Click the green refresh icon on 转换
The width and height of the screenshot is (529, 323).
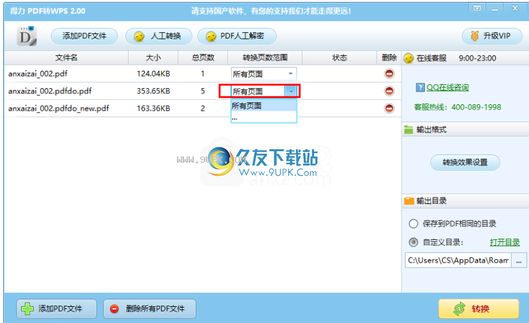coord(459,308)
